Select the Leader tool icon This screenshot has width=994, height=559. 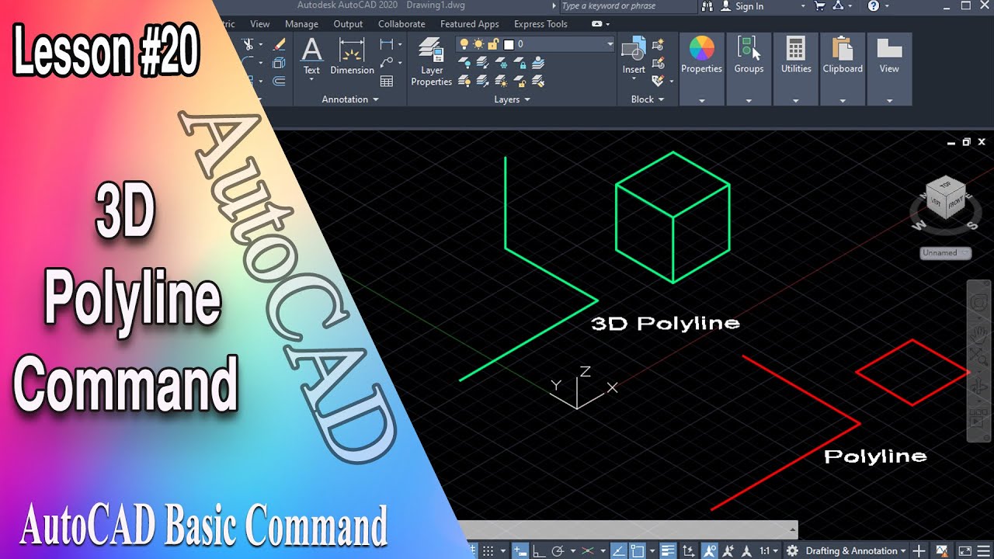click(x=386, y=63)
